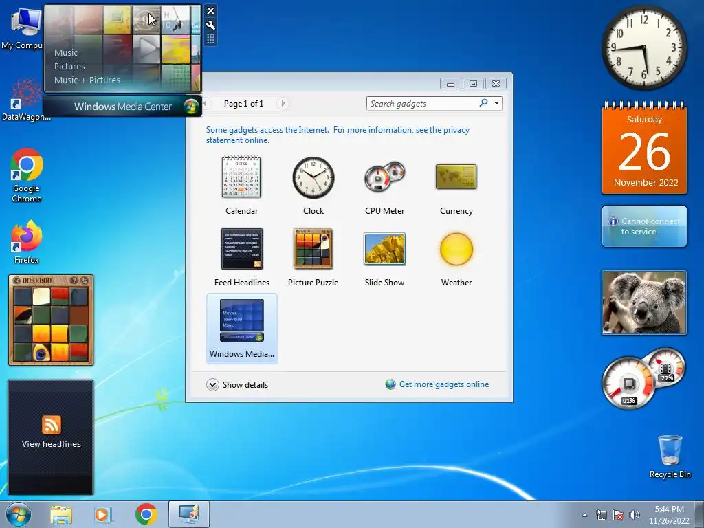Viewport: 704px width, 528px height.
Task: Select the Clock gadget in the gallery
Action: click(x=313, y=185)
